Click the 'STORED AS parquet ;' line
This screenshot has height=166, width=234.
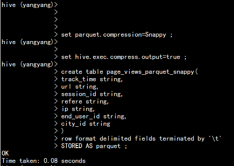click(94, 146)
